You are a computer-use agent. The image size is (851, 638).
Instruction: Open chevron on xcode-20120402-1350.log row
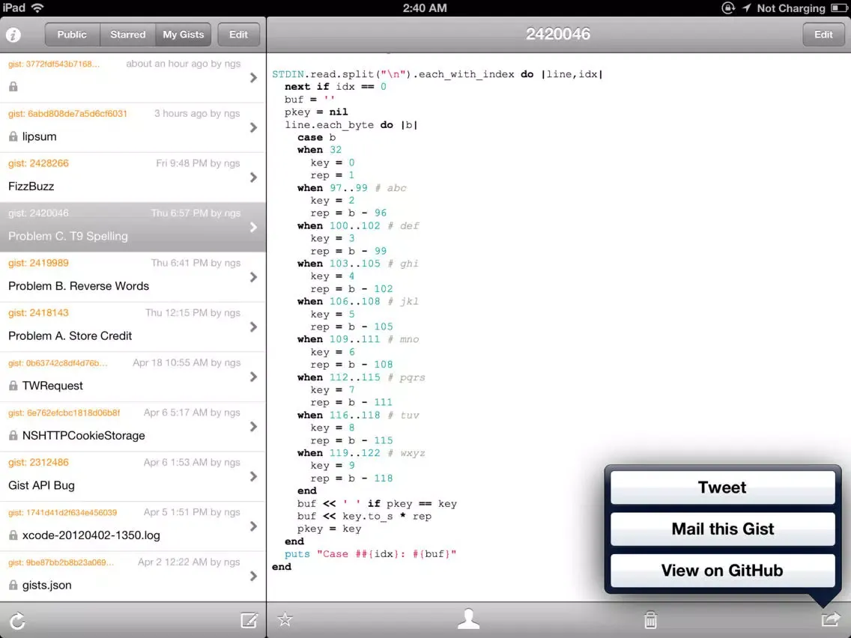tap(253, 526)
